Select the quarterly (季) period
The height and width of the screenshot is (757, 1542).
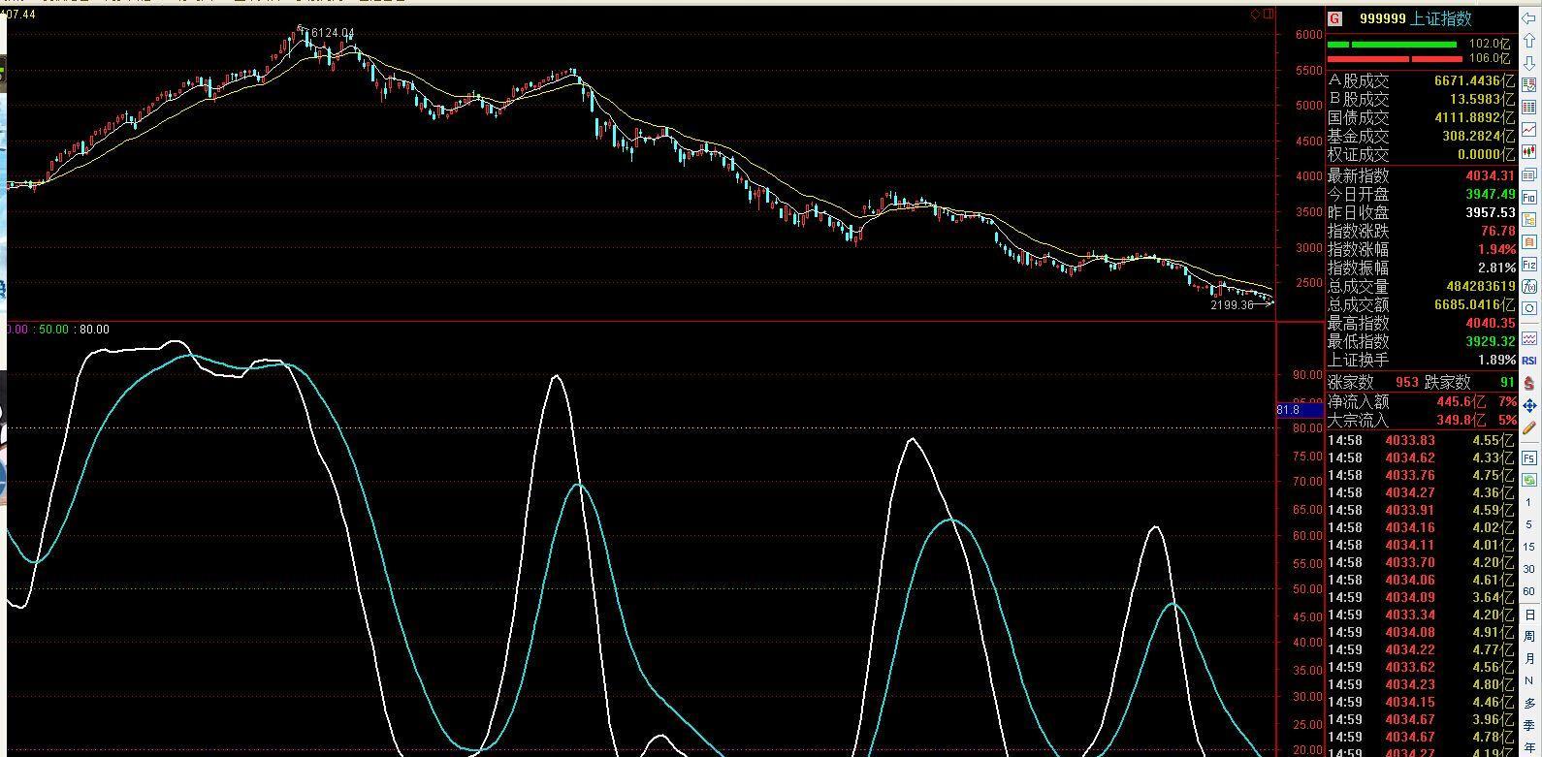point(1529,726)
